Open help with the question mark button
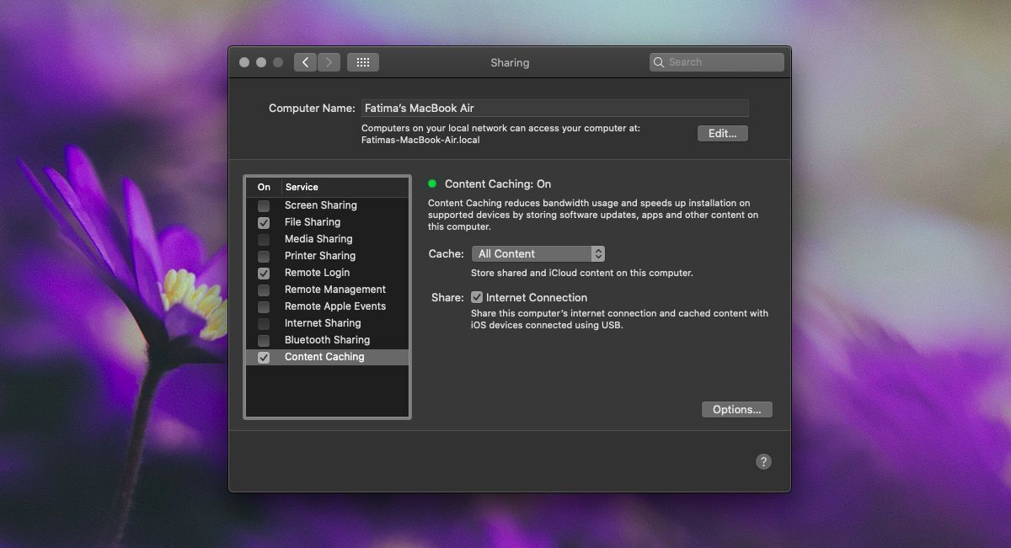This screenshot has width=1011, height=548. (763, 461)
